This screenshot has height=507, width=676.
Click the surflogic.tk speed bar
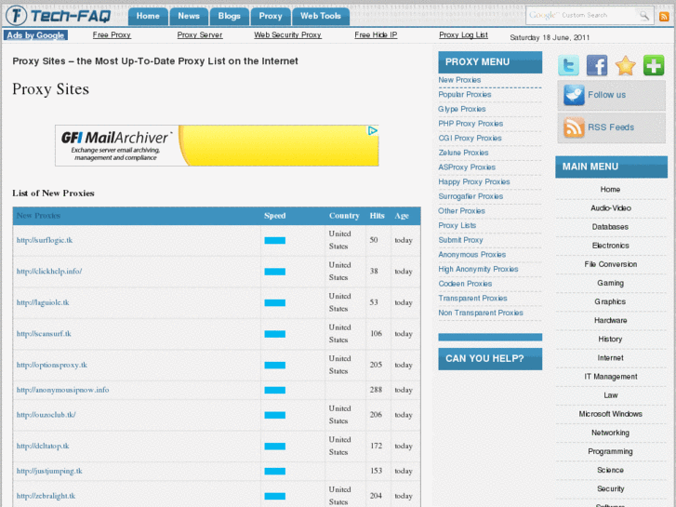[x=274, y=241]
